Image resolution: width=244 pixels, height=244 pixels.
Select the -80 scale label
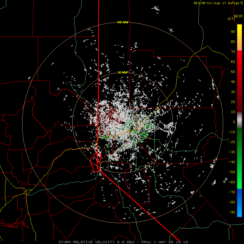[x=232, y=202]
